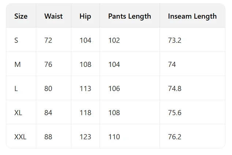The height and width of the screenshot is (155, 232).
Task: Click hip value 118
Action: 85,113
